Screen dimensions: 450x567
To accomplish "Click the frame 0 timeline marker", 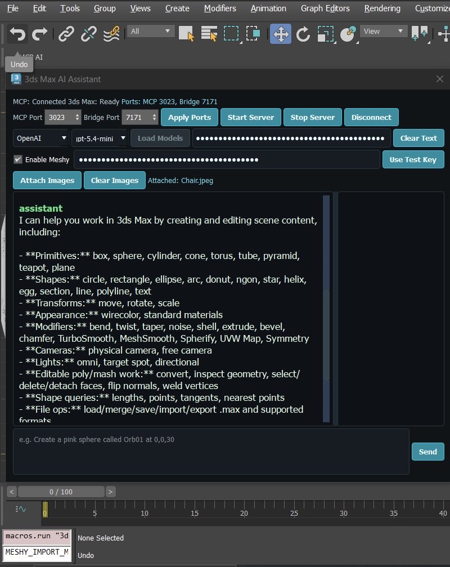I will point(45,509).
